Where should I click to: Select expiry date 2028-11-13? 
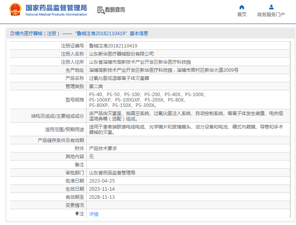pyautogui.click(x=102, y=197)
